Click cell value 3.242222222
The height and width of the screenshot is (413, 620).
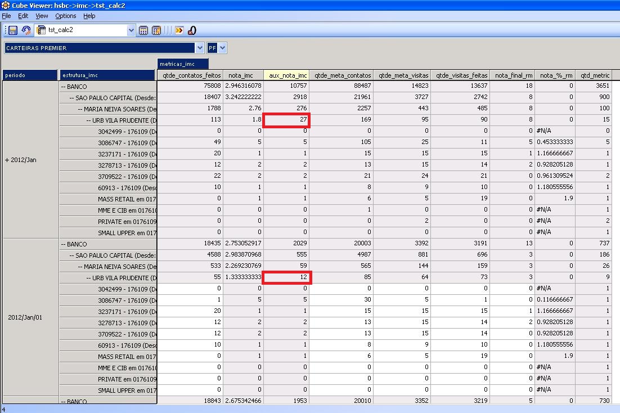pyautogui.click(x=243, y=97)
